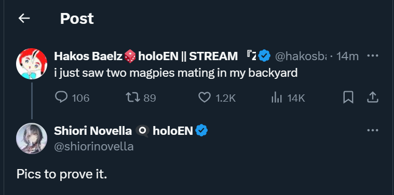Like Hakos Baelz's magpies tweet
This screenshot has height=195, width=394.
[x=217, y=97]
